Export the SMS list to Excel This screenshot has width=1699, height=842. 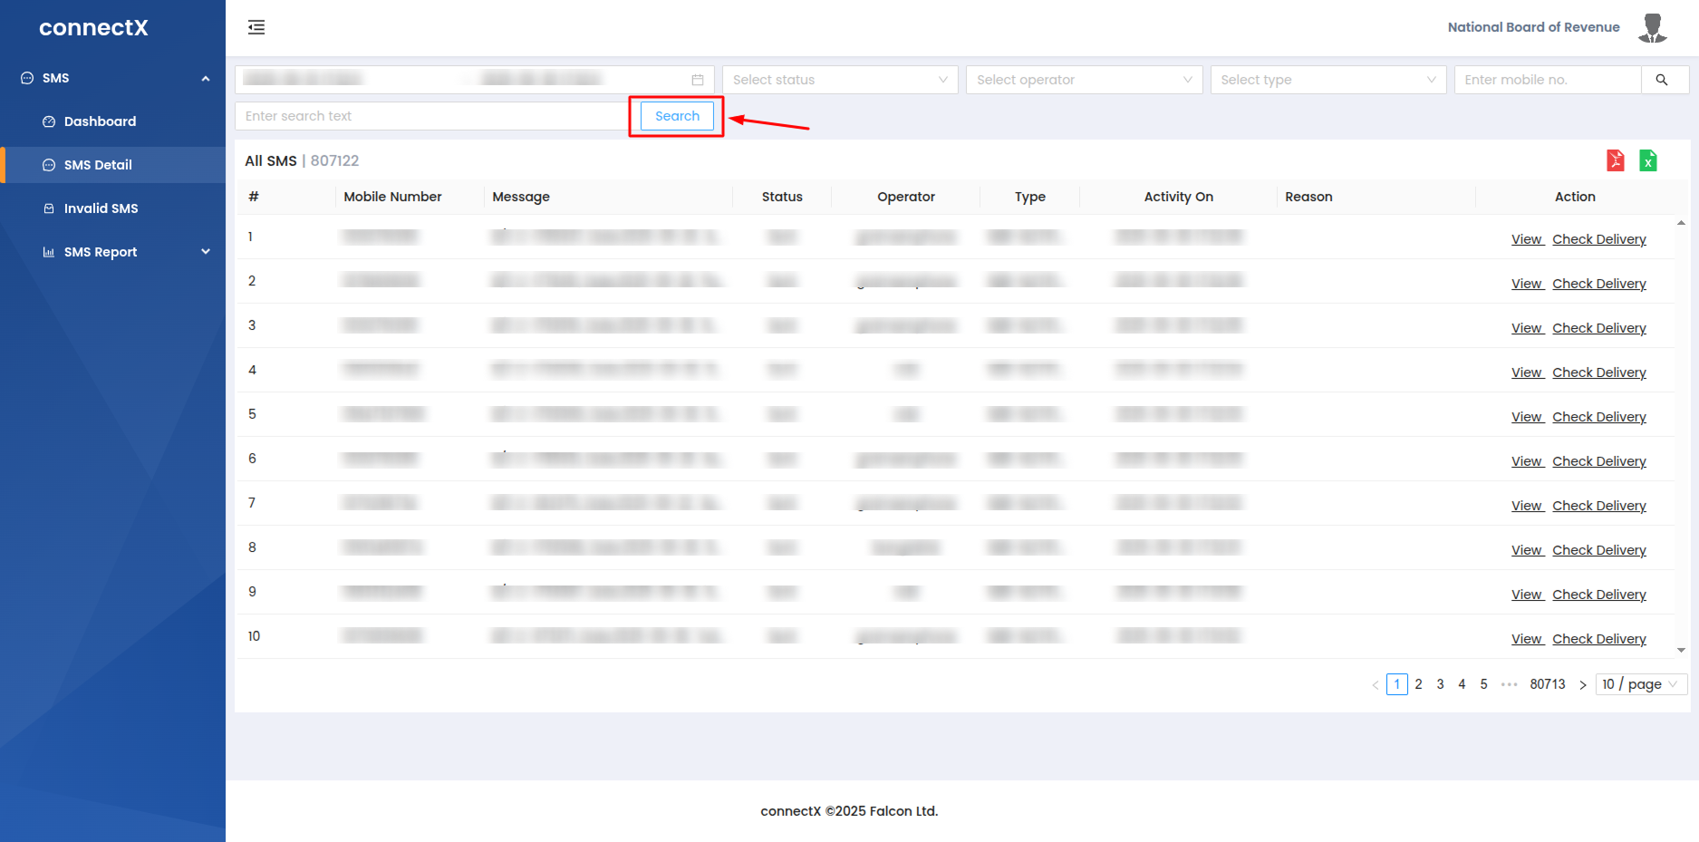point(1647,160)
